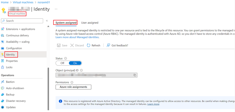This screenshot has height=112, width=235.
Task: Open Azure role assignments button
Action: pos(73,87)
